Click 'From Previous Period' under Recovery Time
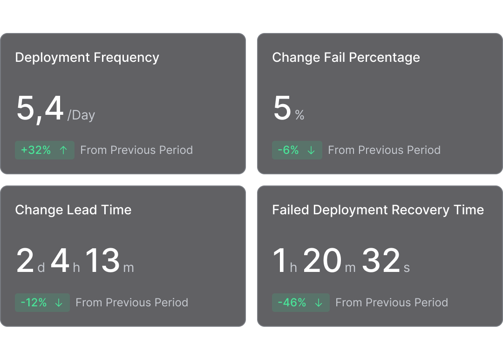Viewport: 503px width, 357px height. coord(392,303)
